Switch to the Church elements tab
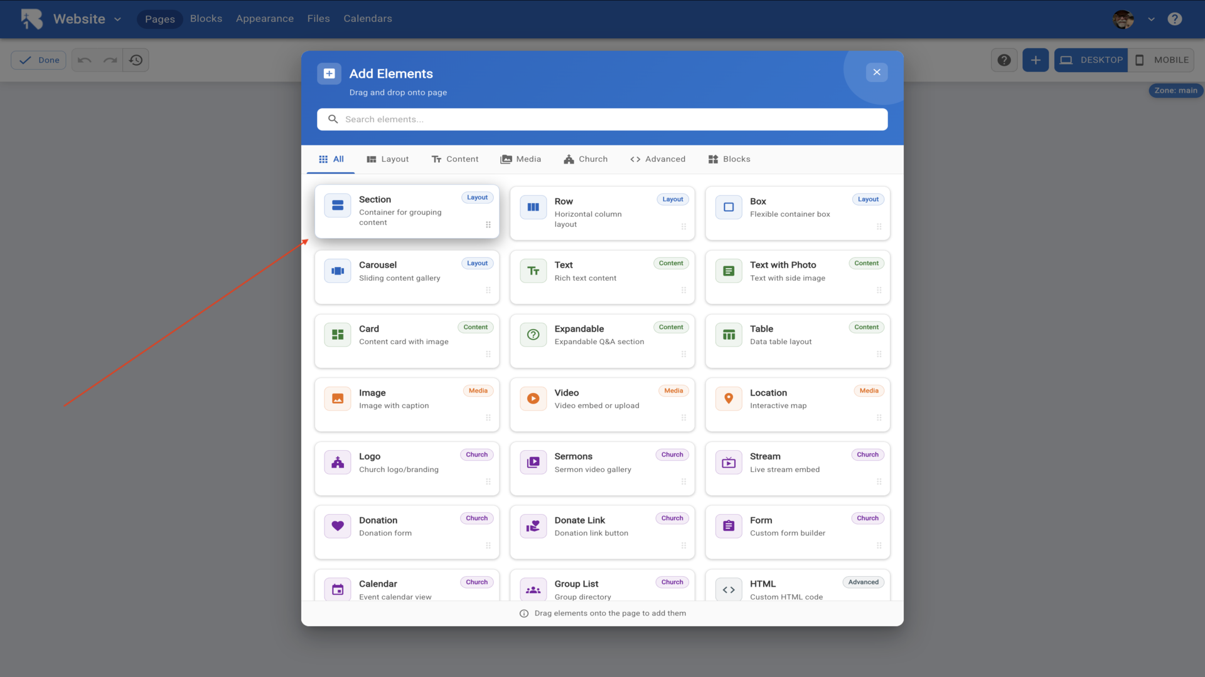Viewport: 1205px width, 677px height. coord(586,159)
